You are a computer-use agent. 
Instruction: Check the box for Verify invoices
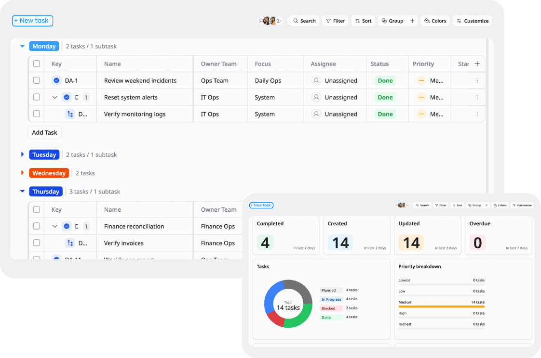[37, 243]
